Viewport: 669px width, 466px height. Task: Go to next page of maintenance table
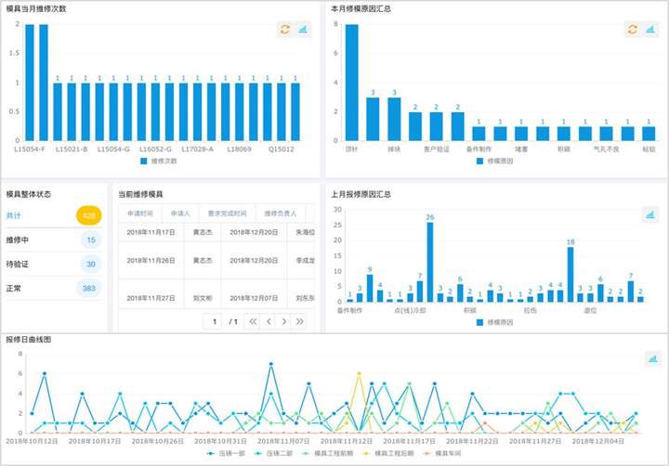[284, 321]
